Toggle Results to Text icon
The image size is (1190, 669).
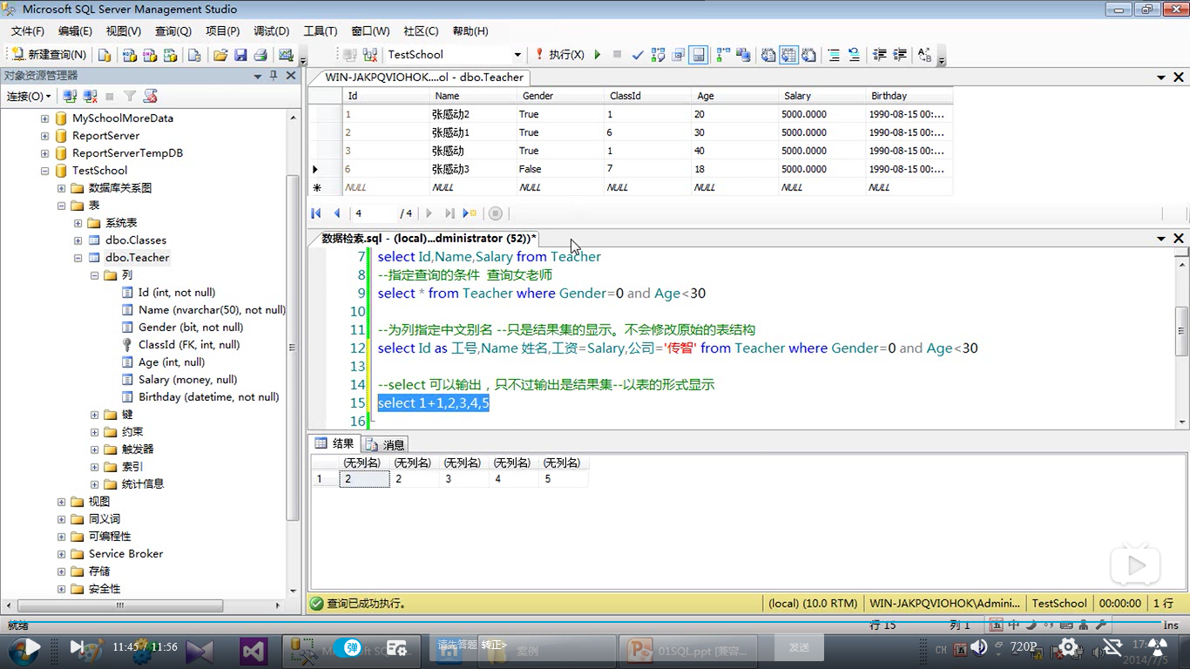tap(768, 54)
